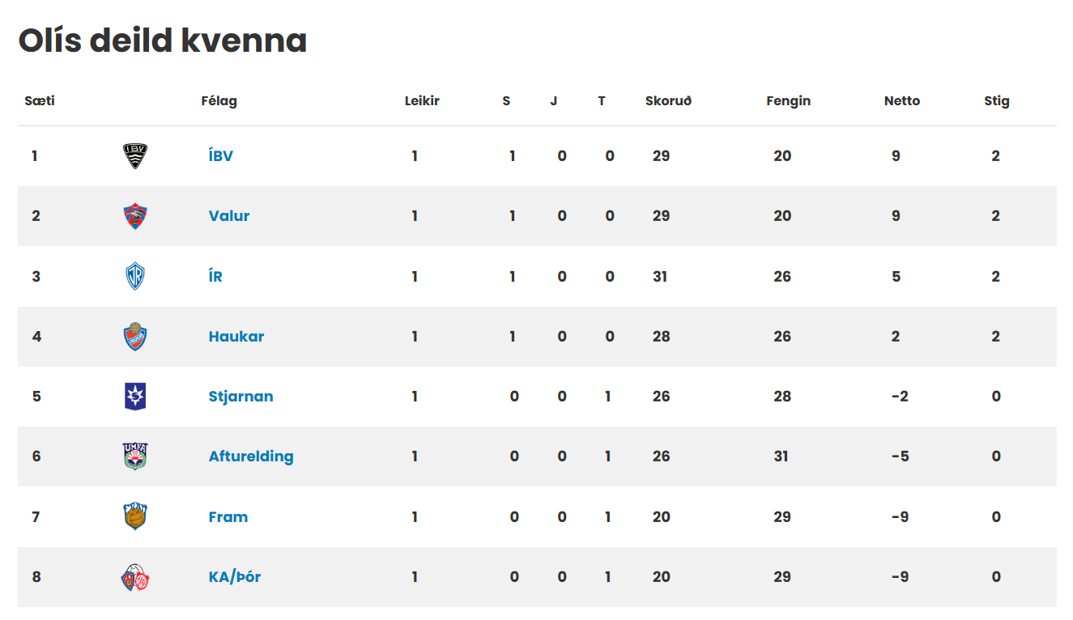Click the Fram club logo
Viewport: 1073px width, 620px height.
click(135, 516)
